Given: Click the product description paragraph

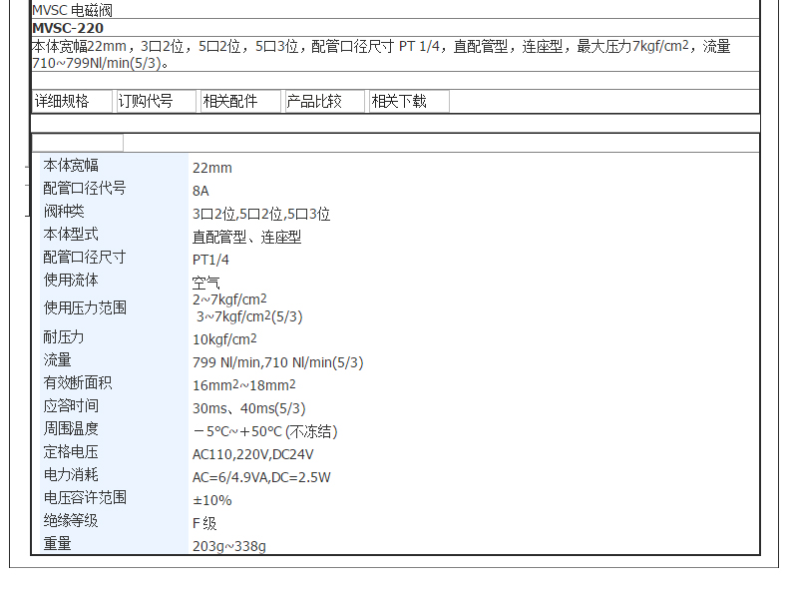Looking at the screenshot, I should [x=381, y=54].
